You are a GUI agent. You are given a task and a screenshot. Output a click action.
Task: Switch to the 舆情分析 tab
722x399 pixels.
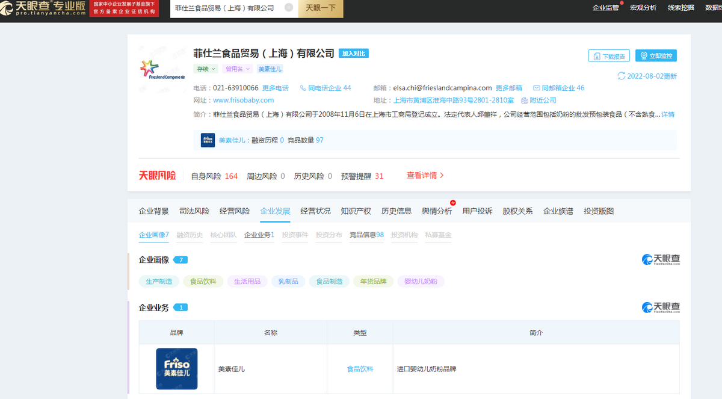(437, 211)
